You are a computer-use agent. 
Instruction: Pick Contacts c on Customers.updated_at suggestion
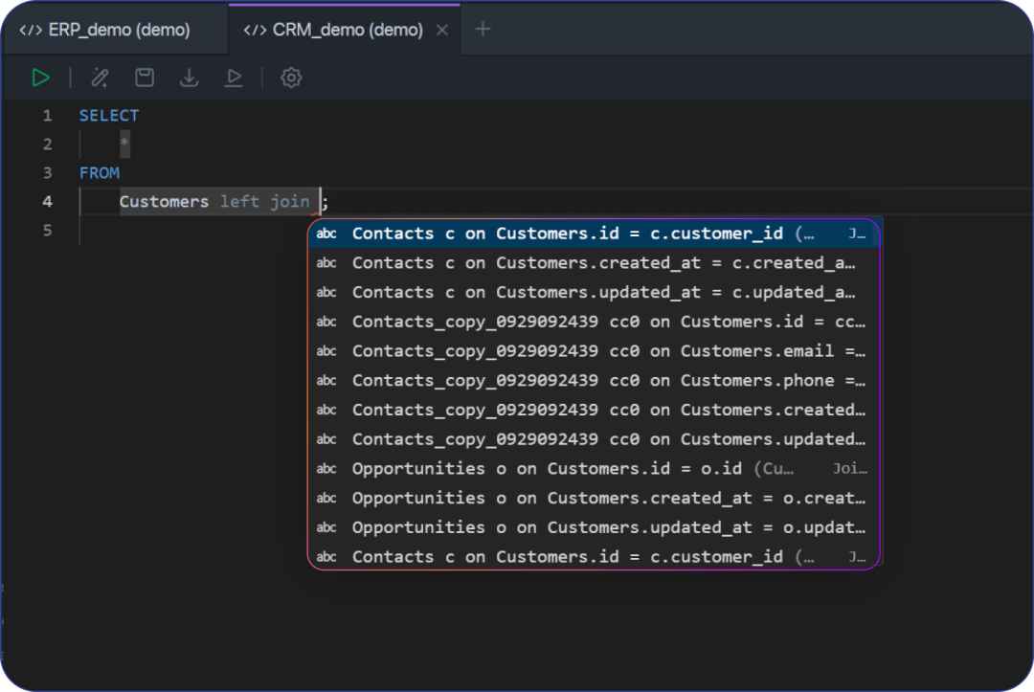click(594, 292)
